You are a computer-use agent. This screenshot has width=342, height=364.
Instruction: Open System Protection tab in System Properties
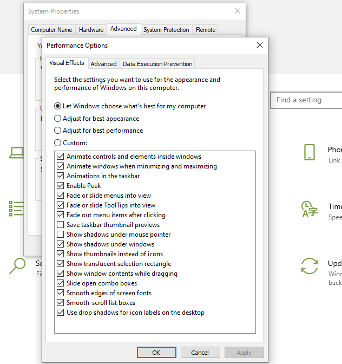click(x=166, y=30)
